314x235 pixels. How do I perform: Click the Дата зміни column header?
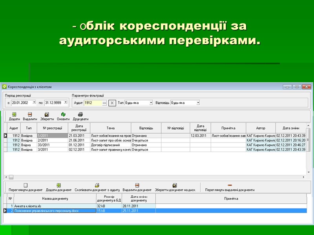[x=291, y=128]
